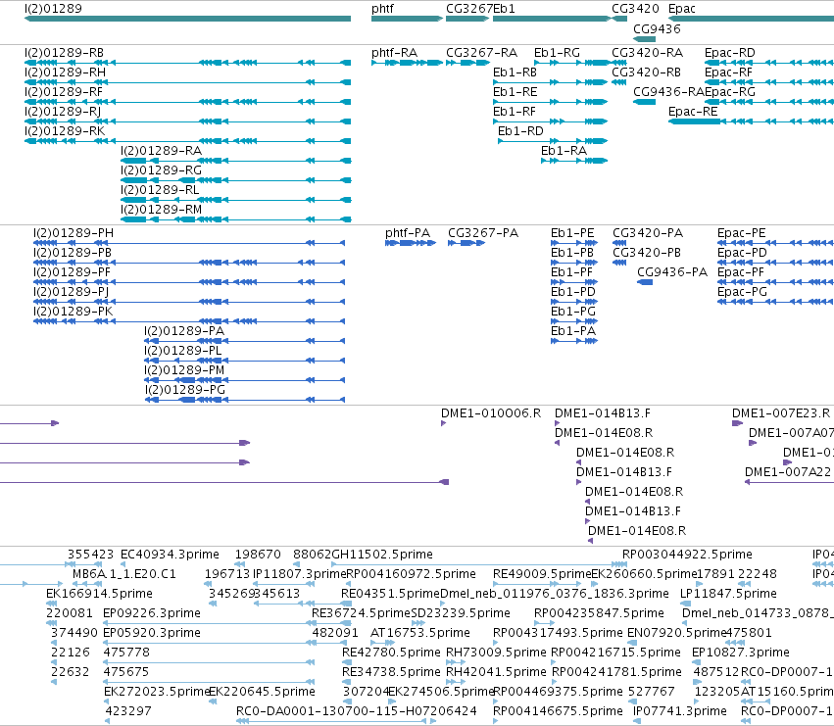Select the phtf gene label
Image resolution: width=834 pixels, height=726 pixels.
point(382,9)
